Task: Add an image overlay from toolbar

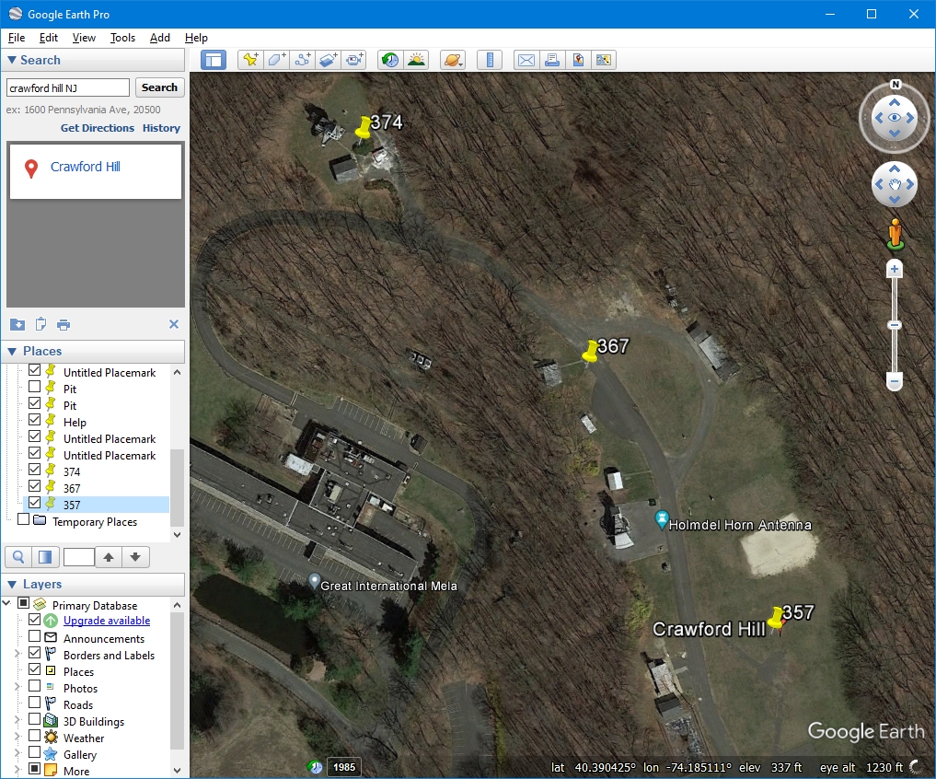Action: coord(329,60)
